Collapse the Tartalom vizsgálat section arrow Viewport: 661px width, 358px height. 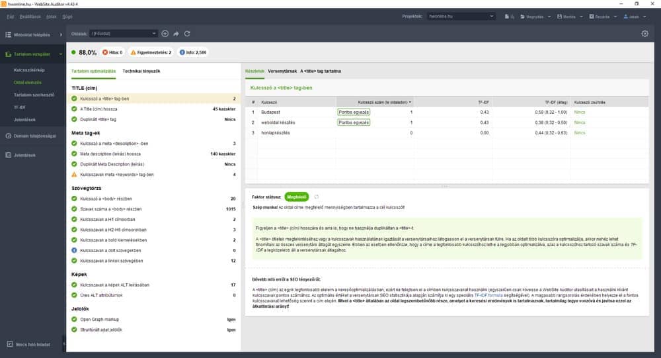pos(61,54)
